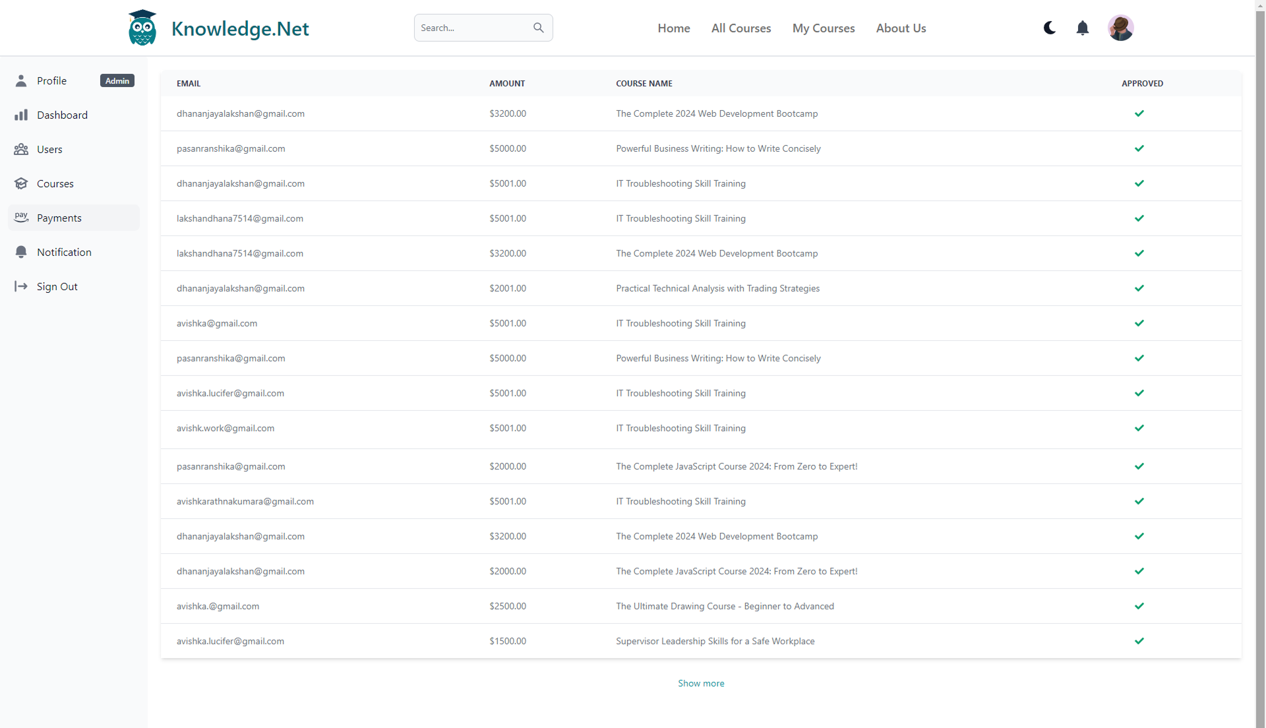1266x728 pixels.
Task: Toggle dark mode with the moon icon
Action: (x=1049, y=28)
